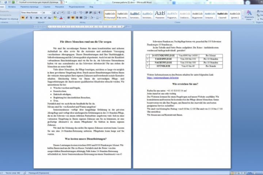Viewport: 263px width, 175px height.
Task: Open the Quick Access Toolbar customize arrow
Action: [x=66, y=2]
